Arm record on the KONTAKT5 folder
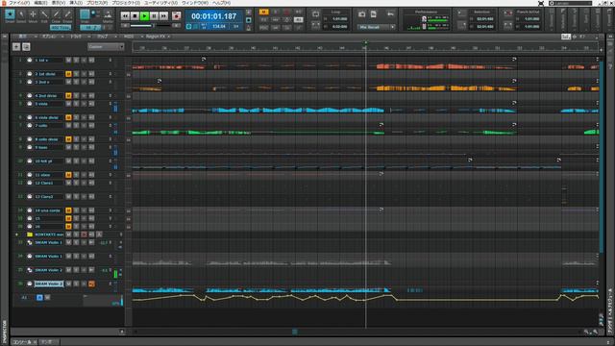This screenshot has height=346, width=615. [x=84, y=235]
